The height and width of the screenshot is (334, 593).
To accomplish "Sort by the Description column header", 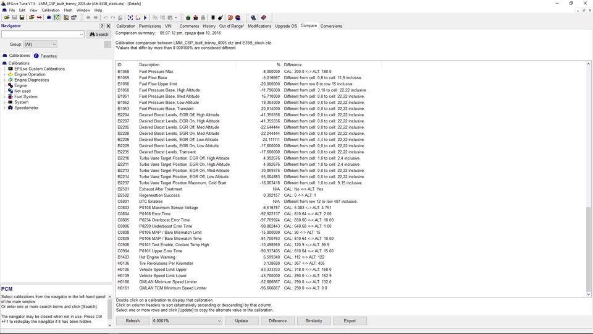I will (187, 65).
